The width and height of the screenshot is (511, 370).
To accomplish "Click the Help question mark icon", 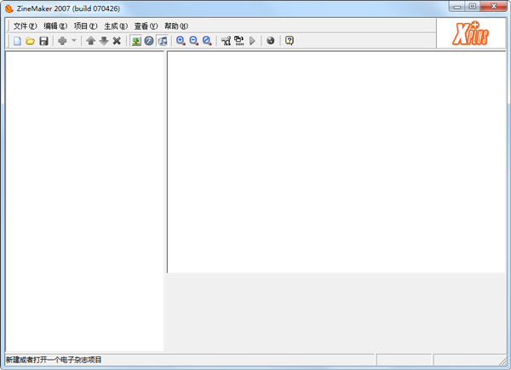I will 290,41.
